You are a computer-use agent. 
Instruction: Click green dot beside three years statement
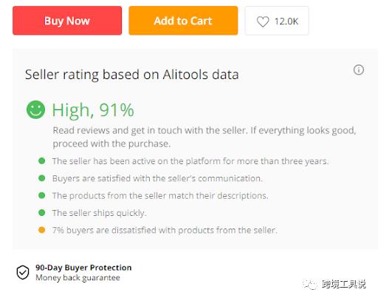[x=42, y=161]
